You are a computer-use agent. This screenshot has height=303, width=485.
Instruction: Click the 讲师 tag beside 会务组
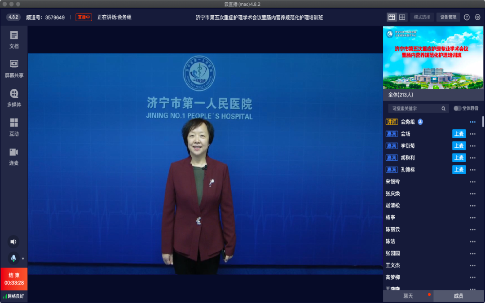[x=392, y=122]
